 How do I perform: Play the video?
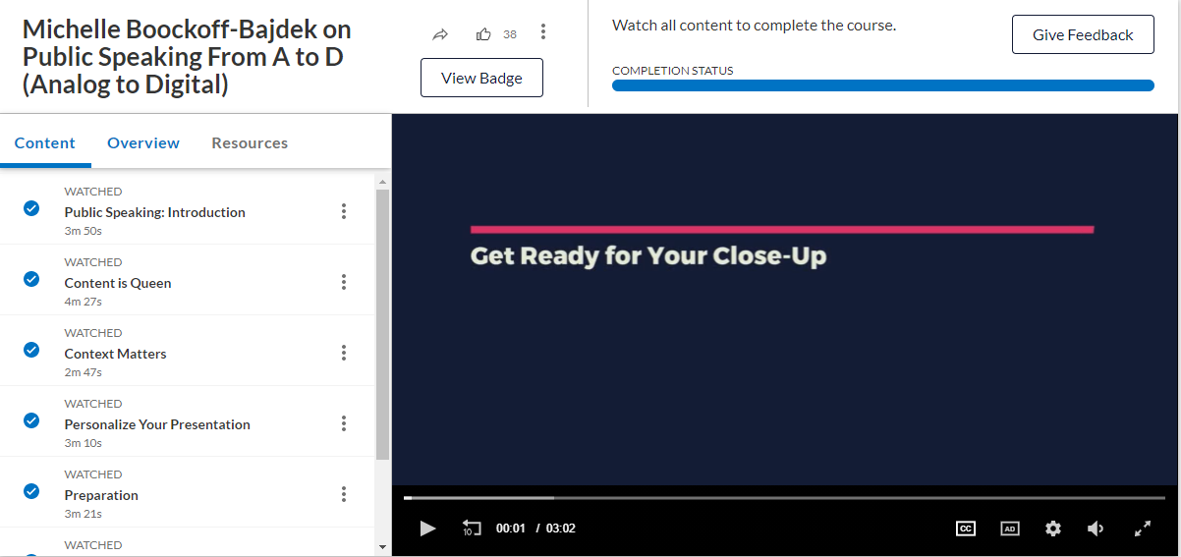tap(427, 529)
